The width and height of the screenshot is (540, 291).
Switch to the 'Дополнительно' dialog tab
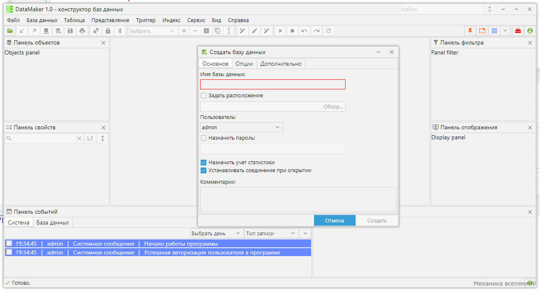tap(281, 64)
